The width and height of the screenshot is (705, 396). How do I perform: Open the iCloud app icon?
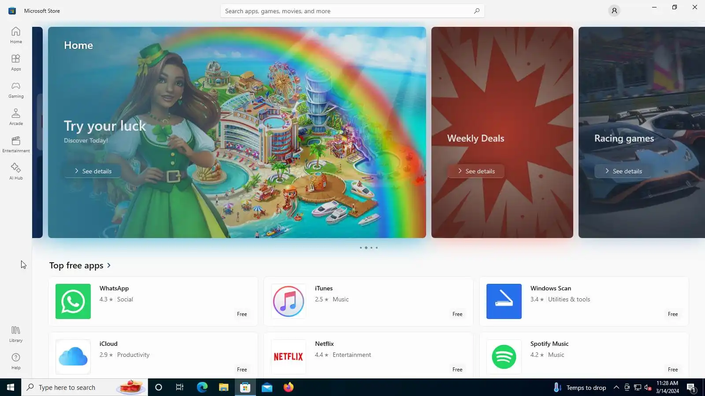pos(73,357)
